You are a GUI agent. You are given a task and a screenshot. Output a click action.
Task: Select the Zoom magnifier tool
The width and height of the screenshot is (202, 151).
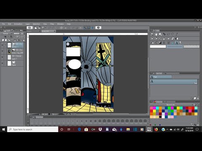[x=152, y=34]
